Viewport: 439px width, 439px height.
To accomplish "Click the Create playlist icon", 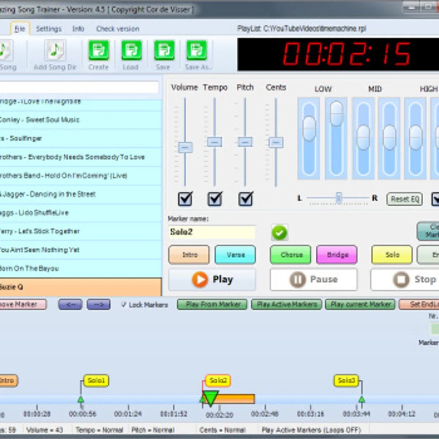I will coord(98,50).
